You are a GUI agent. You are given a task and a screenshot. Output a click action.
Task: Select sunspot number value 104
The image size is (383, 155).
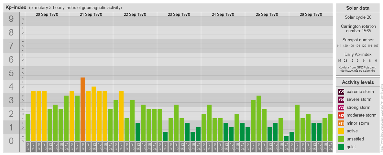[x=357, y=46]
